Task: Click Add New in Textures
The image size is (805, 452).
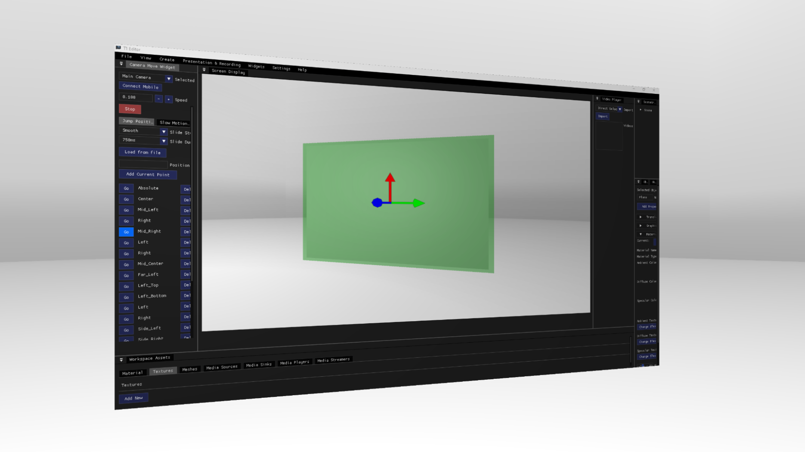Action: point(134,398)
